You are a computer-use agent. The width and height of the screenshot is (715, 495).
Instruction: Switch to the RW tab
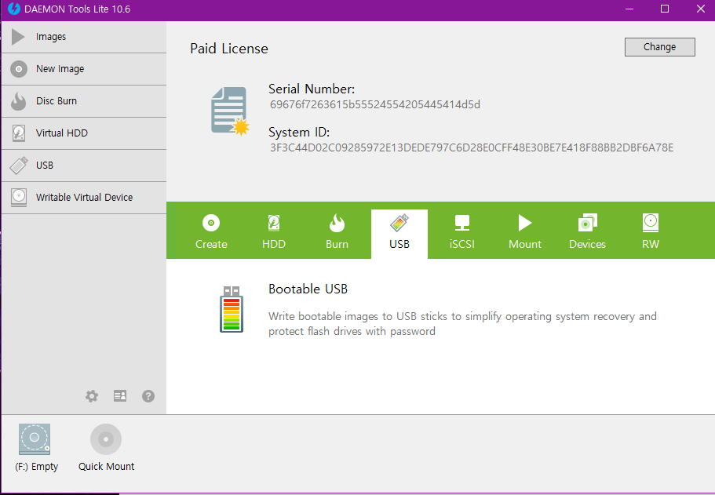[x=650, y=232]
